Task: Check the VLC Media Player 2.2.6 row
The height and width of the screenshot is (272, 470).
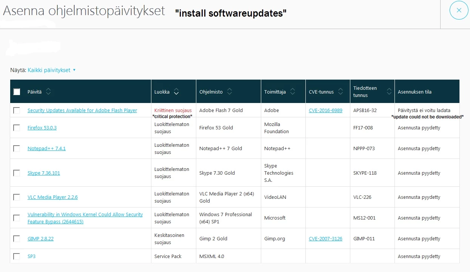Action: pyautogui.click(x=17, y=197)
